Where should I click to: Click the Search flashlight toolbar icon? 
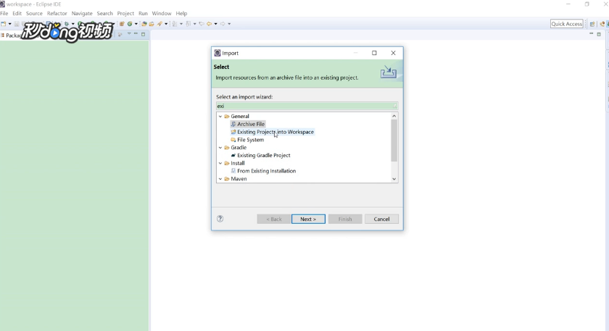(x=159, y=24)
